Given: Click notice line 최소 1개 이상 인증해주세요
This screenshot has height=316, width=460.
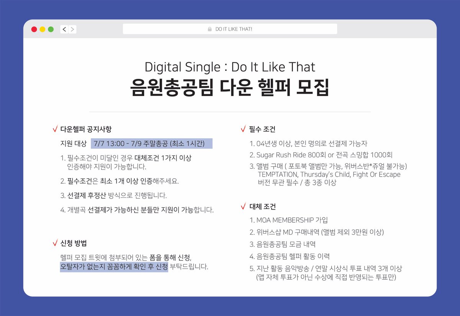Looking at the screenshot, I should [x=120, y=181].
